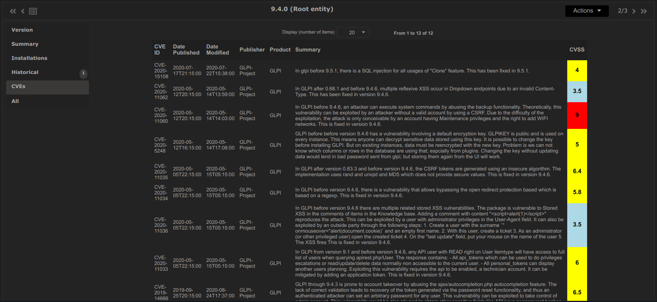Image resolution: width=657 pixels, height=302 pixels.
Task: Sort by Summary column header
Action: tap(308, 50)
